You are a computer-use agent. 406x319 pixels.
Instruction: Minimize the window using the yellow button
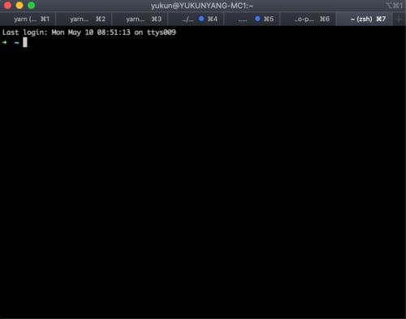19,5
